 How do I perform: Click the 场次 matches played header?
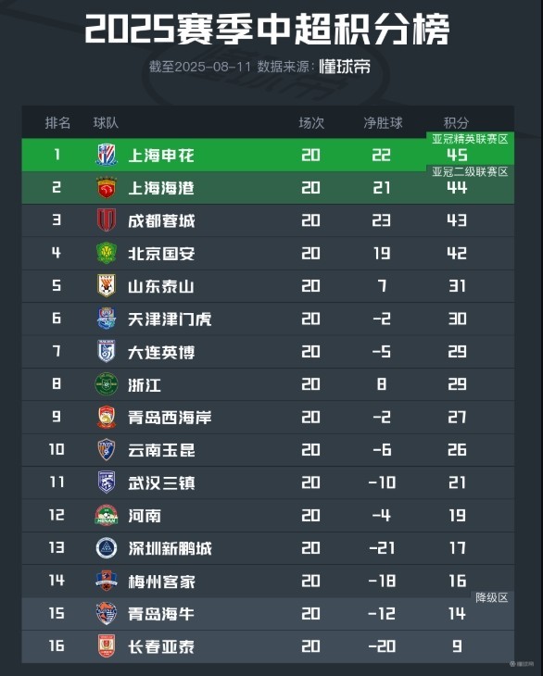[311, 123]
